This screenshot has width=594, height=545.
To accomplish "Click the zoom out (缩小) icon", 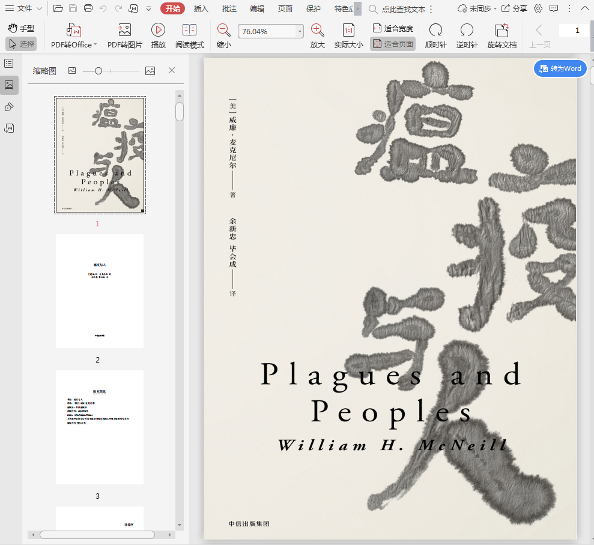I will 224,31.
